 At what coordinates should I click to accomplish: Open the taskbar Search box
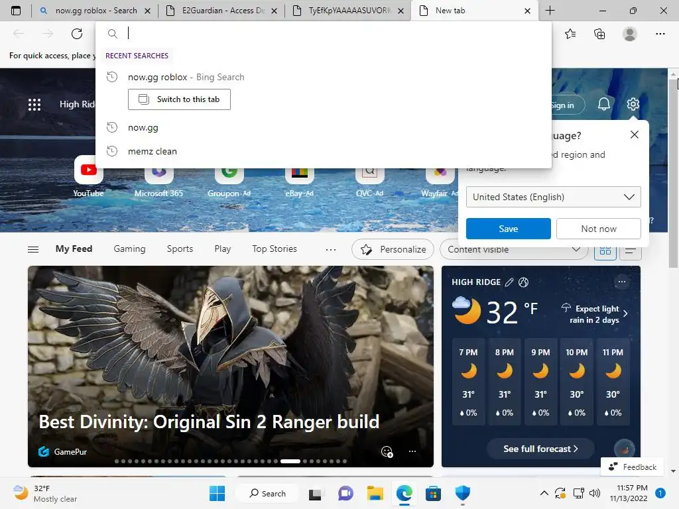tap(267, 493)
